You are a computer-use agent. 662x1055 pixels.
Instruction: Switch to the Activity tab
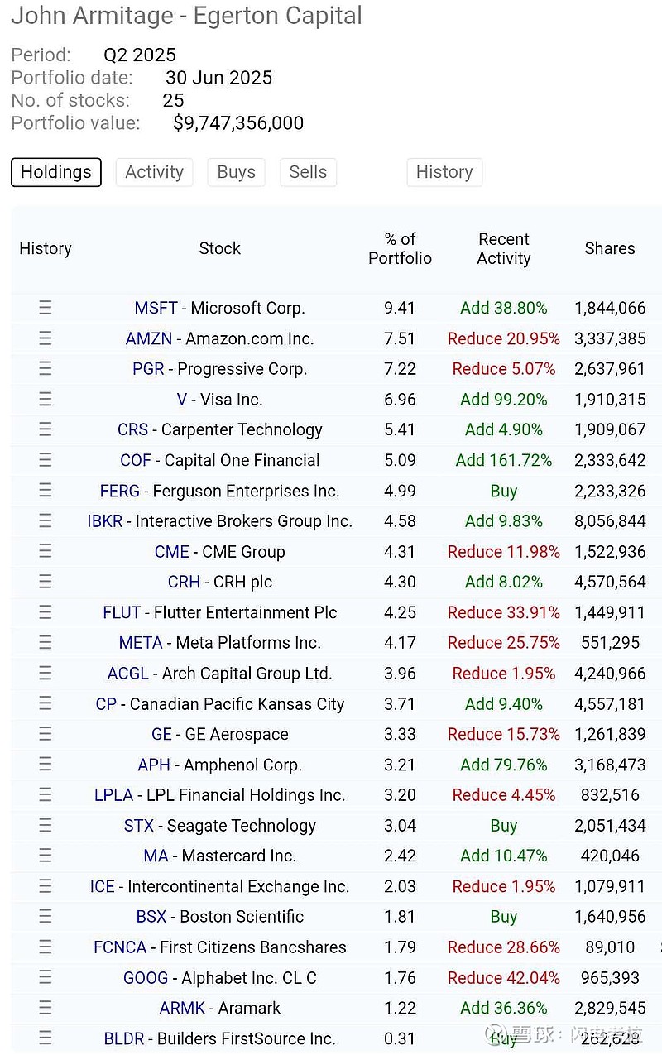pyautogui.click(x=154, y=172)
